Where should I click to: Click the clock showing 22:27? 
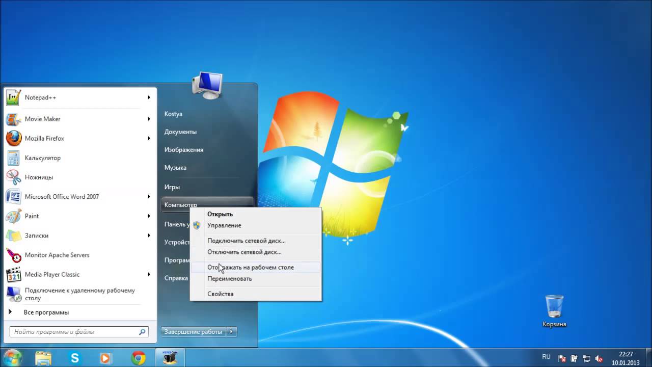point(626,354)
